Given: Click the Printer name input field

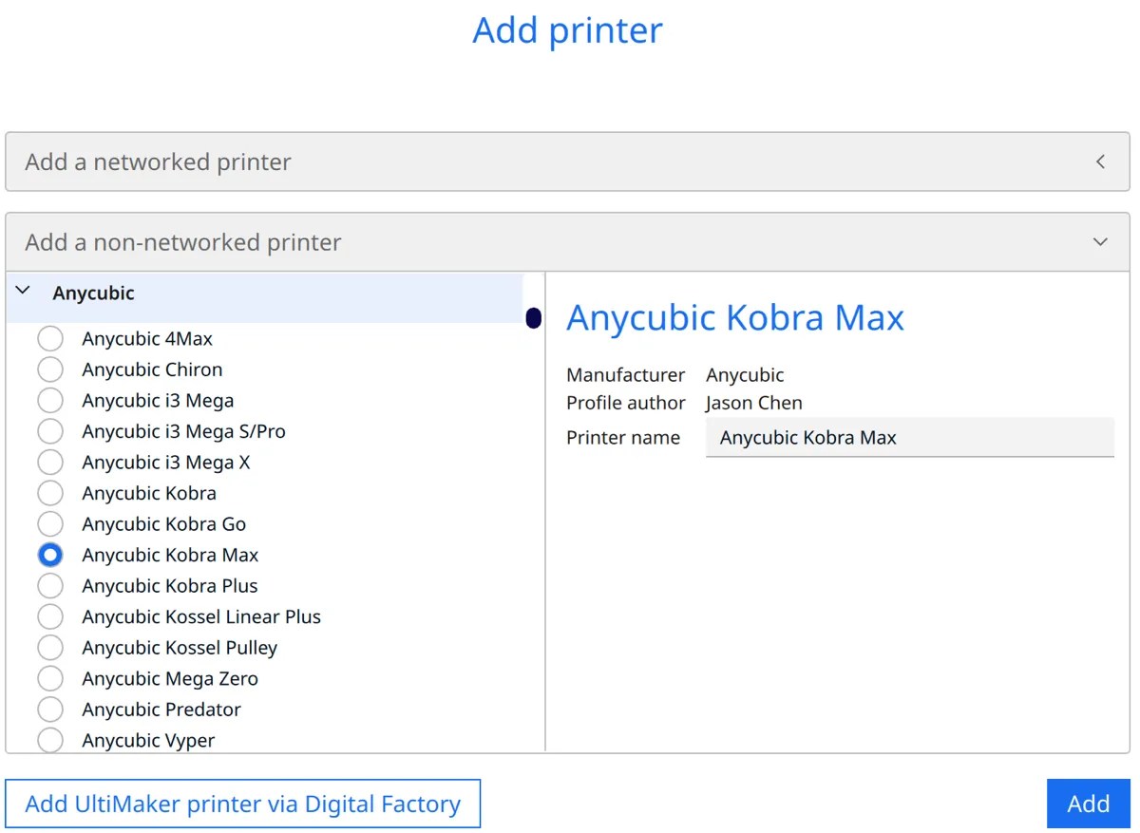Looking at the screenshot, I should click(x=909, y=438).
